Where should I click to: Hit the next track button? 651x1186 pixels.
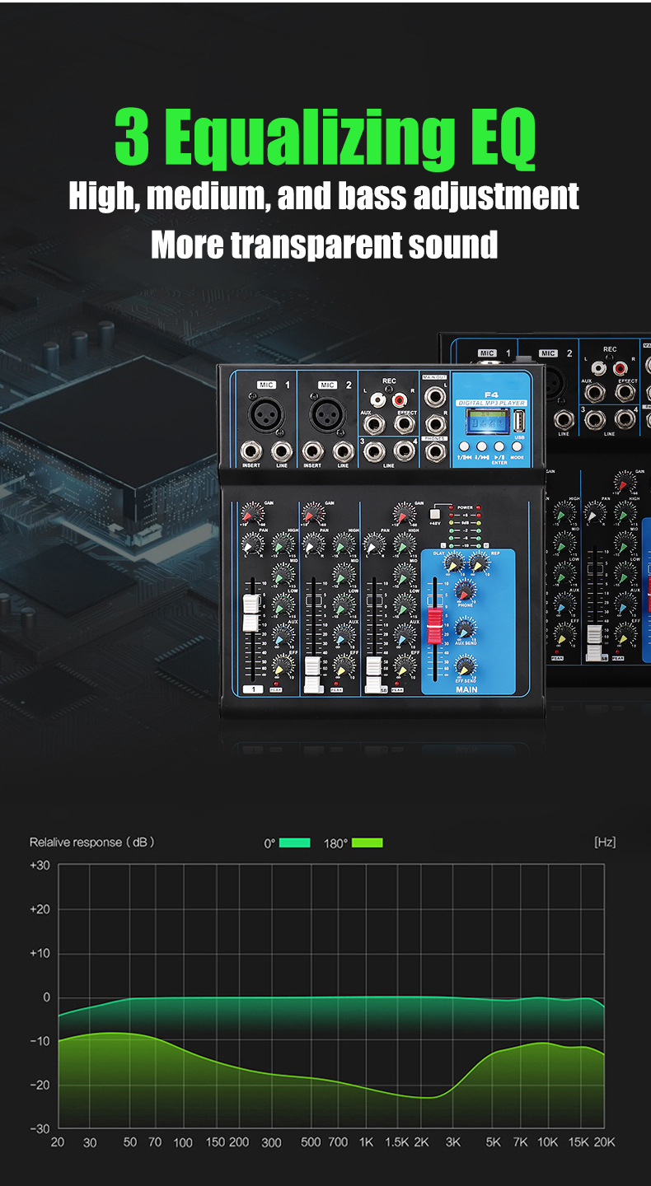pos(481,446)
